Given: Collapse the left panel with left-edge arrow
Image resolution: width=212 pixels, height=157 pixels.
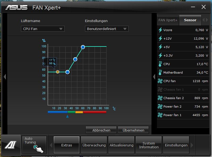Looking at the screenshot, I should pyautogui.click(x=5, y=77).
